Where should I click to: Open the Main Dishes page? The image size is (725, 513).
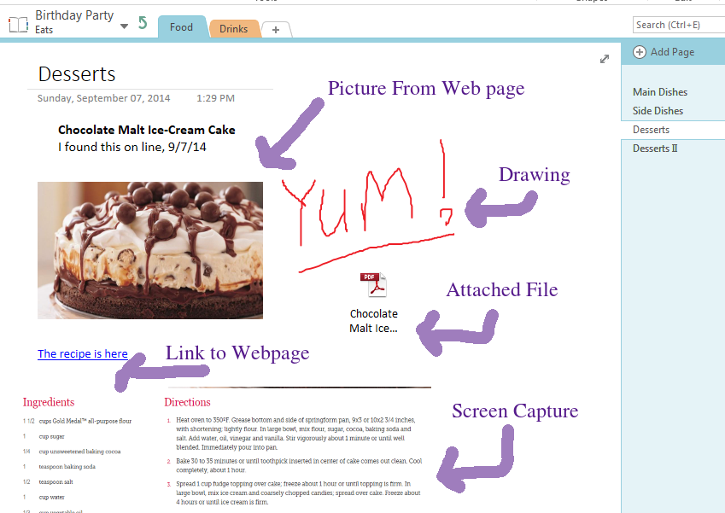pyautogui.click(x=660, y=92)
